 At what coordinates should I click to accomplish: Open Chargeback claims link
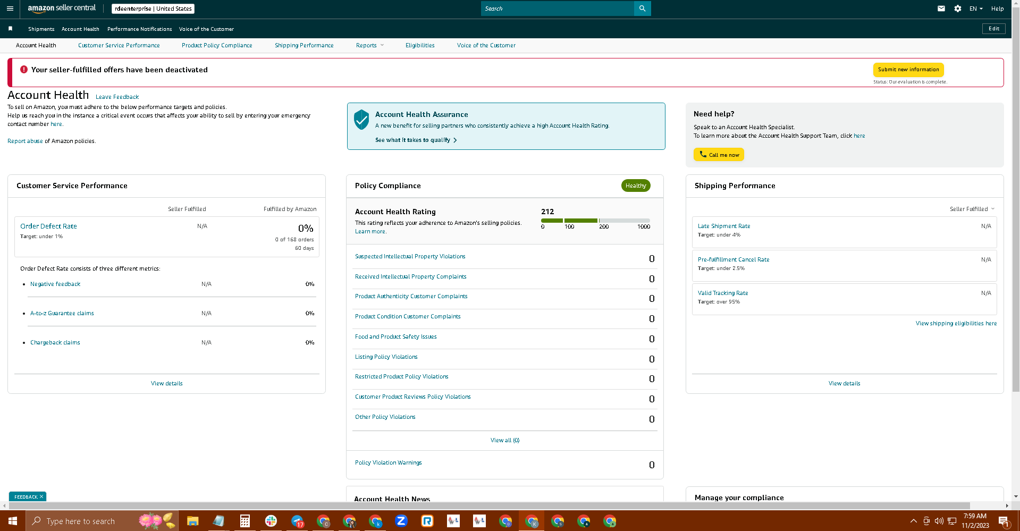pos(55,343)
